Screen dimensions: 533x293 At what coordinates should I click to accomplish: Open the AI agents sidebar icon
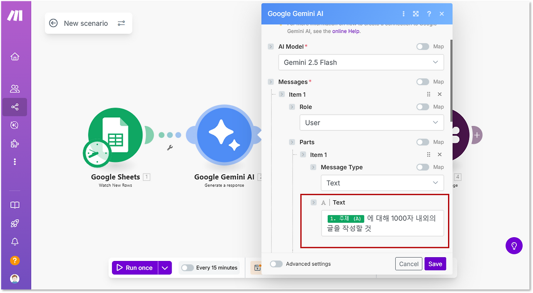coord(15,125)
